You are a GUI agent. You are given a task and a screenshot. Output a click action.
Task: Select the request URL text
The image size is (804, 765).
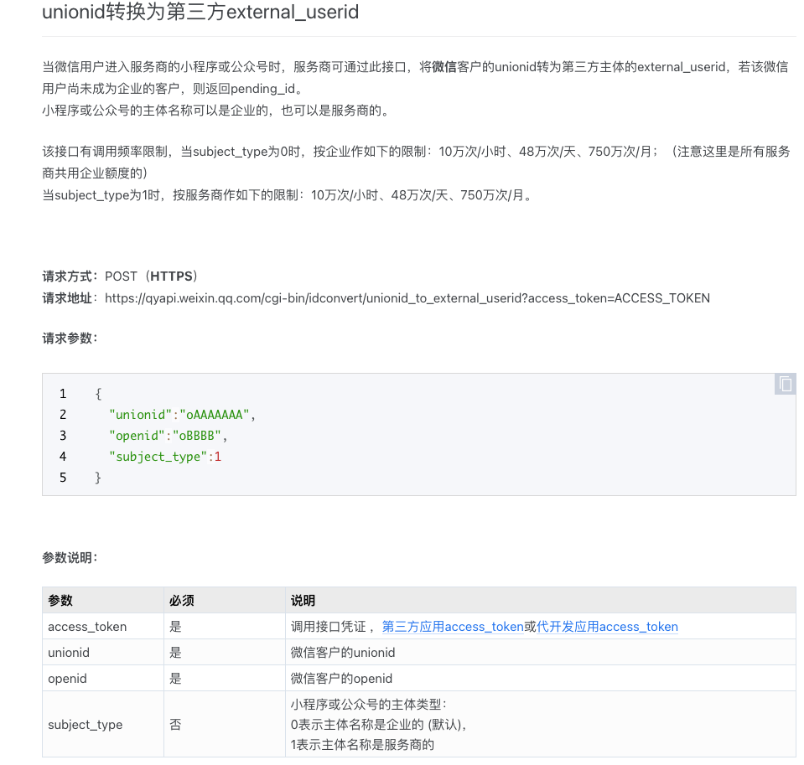click(x=407, y=297)
